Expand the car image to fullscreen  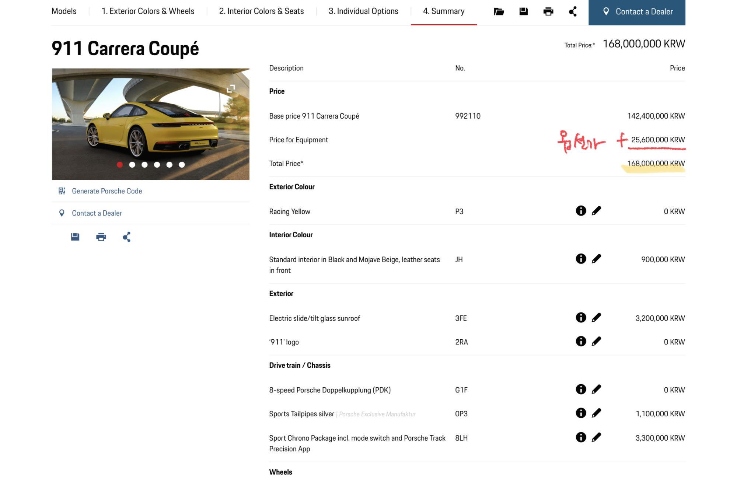[231, 88]
